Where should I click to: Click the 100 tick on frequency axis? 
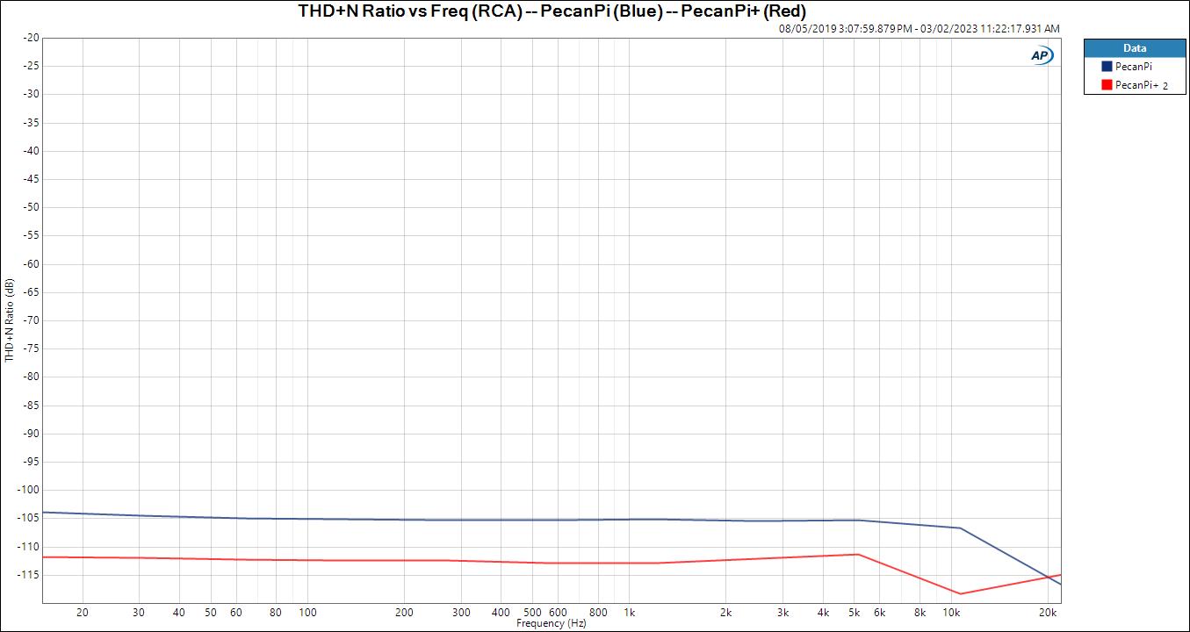click(307, 612)
